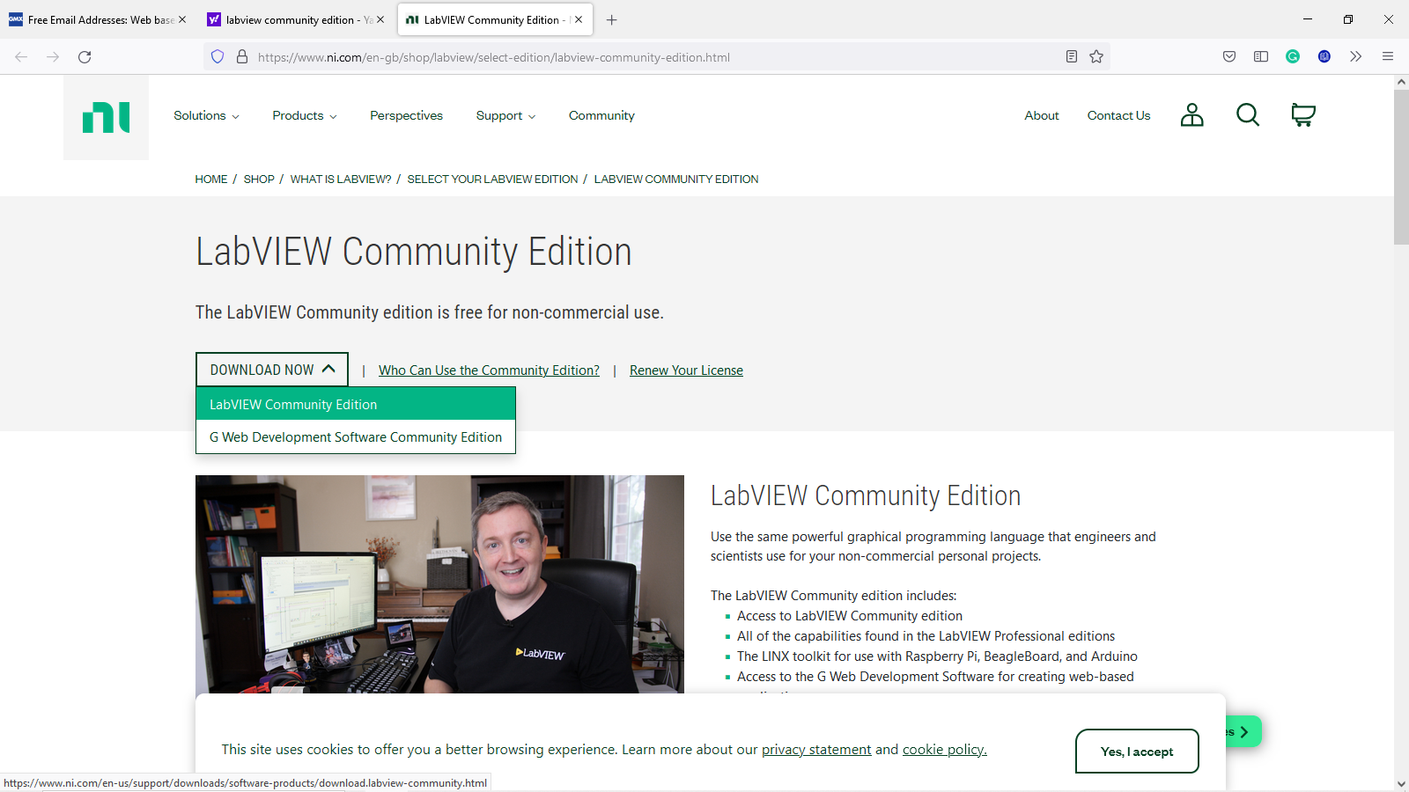The height and width of the screenshot is (792, 1409).
Task: Expand the Products menu
Action: point(305,116)
